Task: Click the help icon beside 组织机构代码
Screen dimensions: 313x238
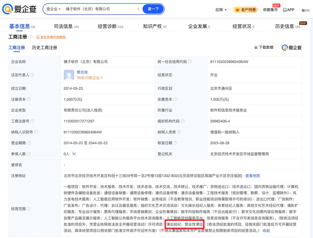Action: click(182, 121)
